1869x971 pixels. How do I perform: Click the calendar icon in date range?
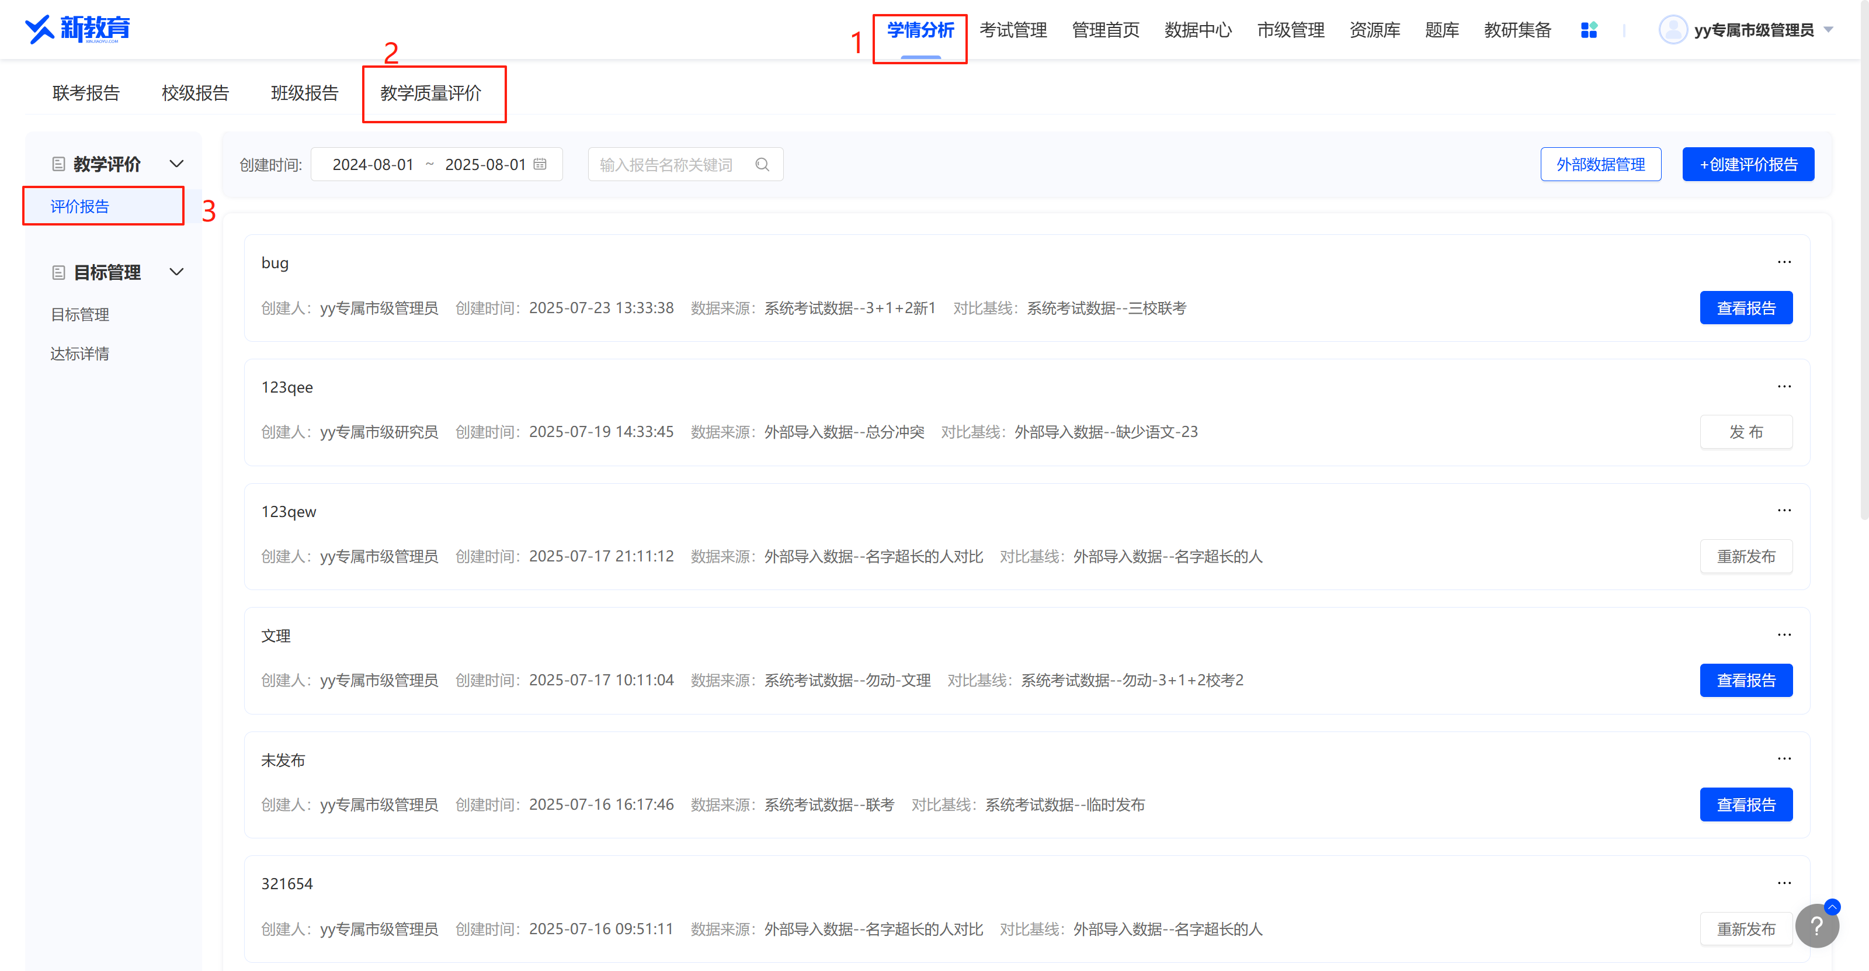[540, 165]
